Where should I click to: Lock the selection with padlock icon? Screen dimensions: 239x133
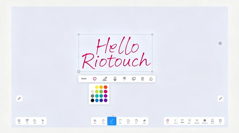click(151, 79)
